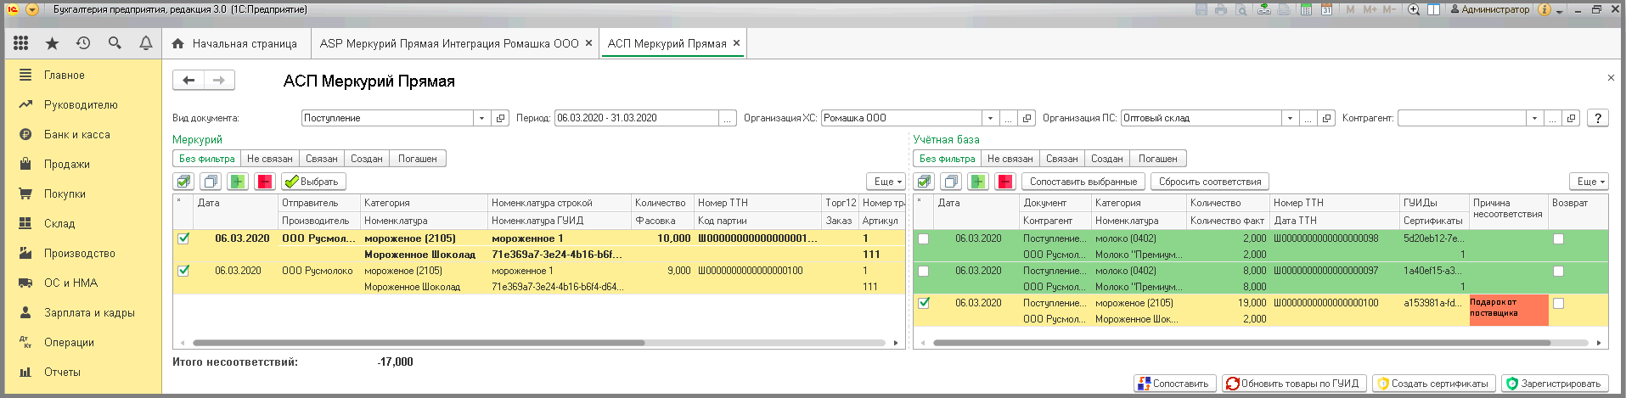Screen dimensions: 1626x398
Task: Check all rows in Меркурий table
Action: coord(183,182)
